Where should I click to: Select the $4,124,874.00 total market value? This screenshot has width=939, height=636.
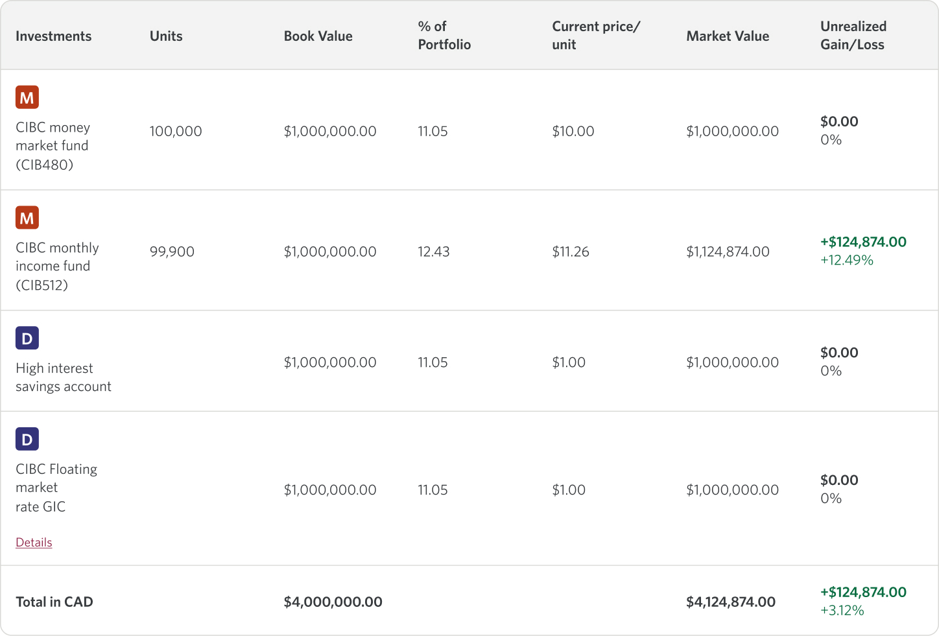point(731,602)
